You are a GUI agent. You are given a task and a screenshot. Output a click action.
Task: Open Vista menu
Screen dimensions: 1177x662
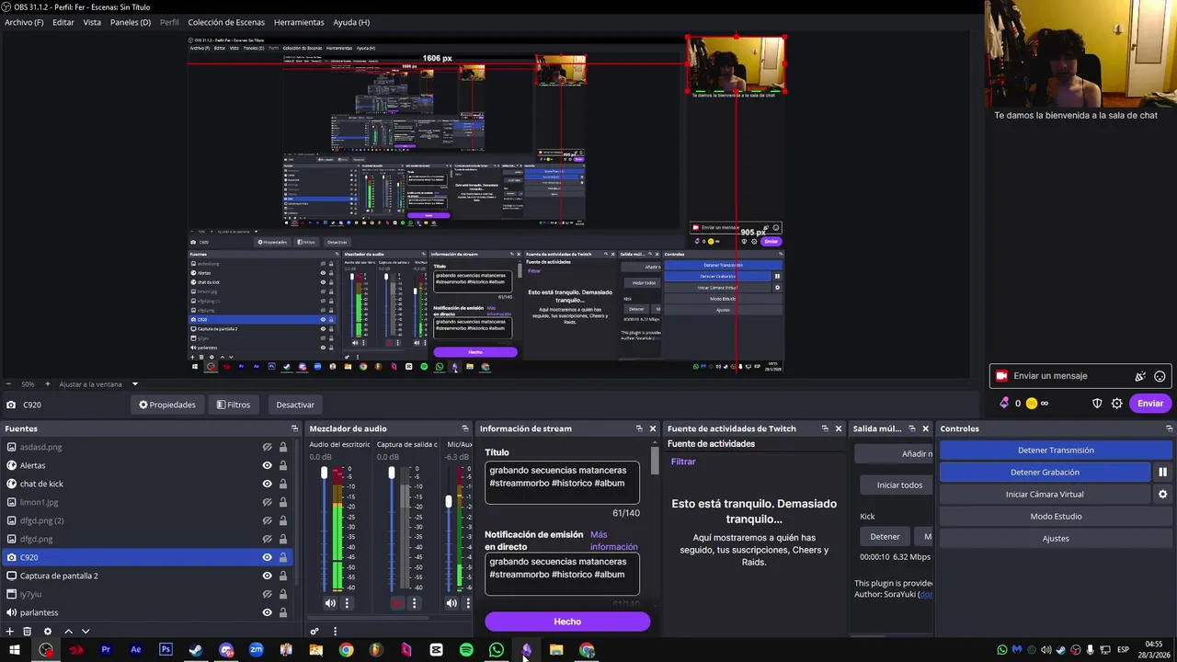(x=92, y=22)
